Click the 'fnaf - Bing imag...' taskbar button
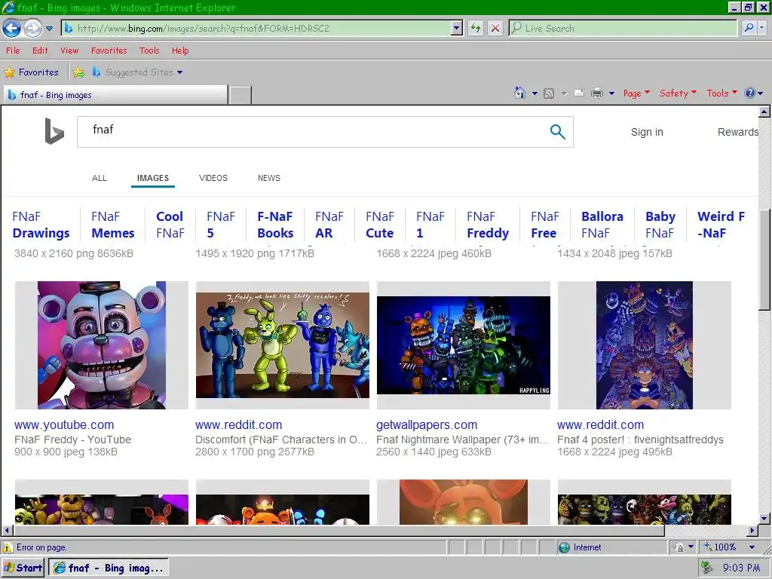 (x=109, y=568)
